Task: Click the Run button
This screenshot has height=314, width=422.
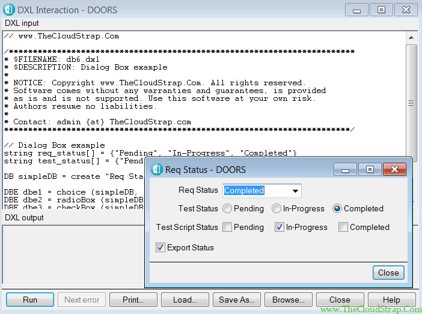Action: [x=30, y=300]
